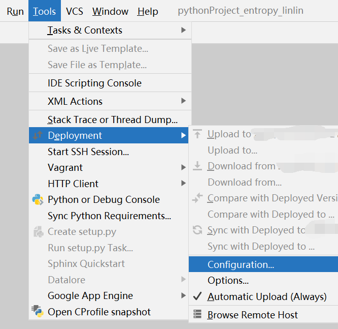Expand the XML Actions submenu arrow
Image resolution: width=338 pixels, height=329 pixels.
pyautogui.click(x=183, y=101)
